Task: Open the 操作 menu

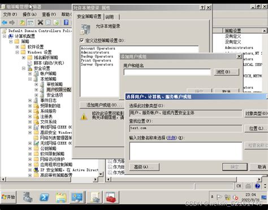Action: (29, 14)
